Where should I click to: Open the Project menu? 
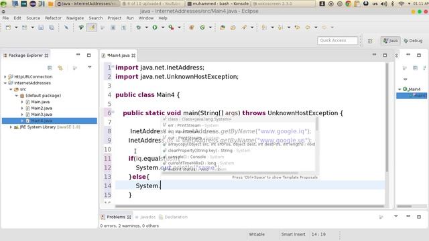point(115,18)
